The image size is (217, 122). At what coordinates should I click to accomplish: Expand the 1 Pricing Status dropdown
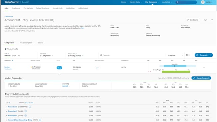tap(76, 56)
